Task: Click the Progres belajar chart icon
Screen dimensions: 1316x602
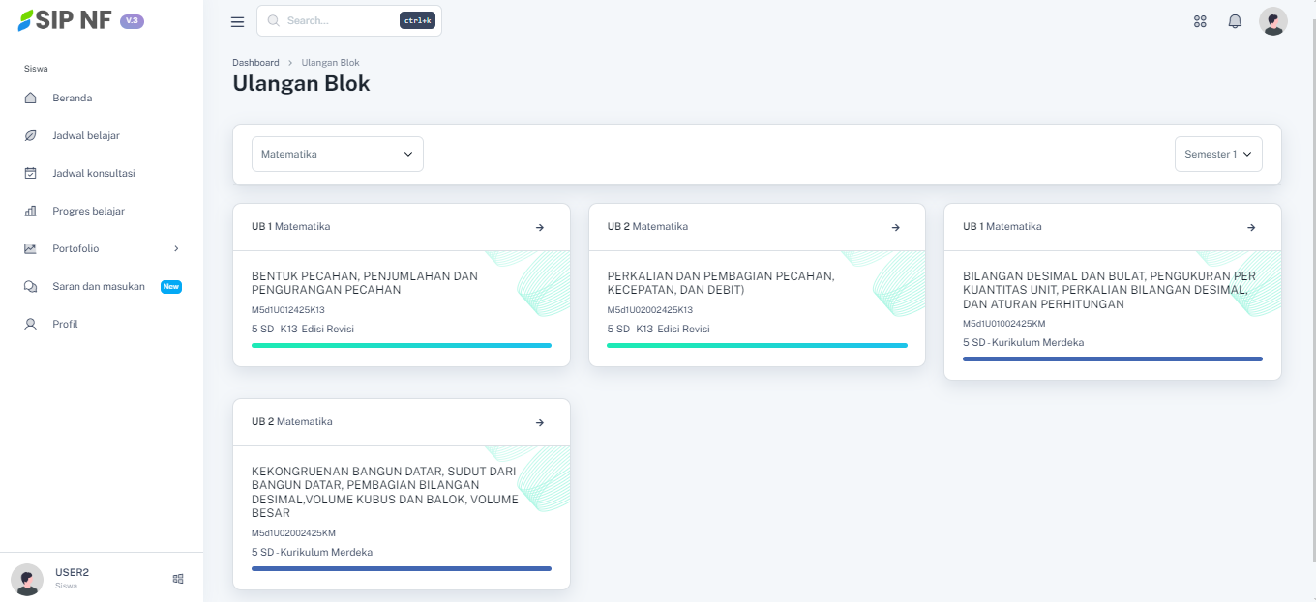Action: [x=30, y=211]
